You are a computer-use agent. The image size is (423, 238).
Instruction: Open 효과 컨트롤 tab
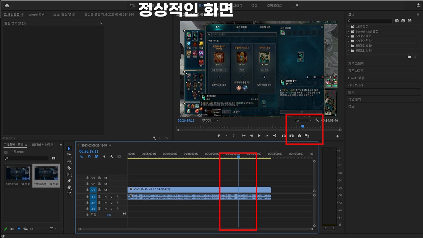[12, 15]
